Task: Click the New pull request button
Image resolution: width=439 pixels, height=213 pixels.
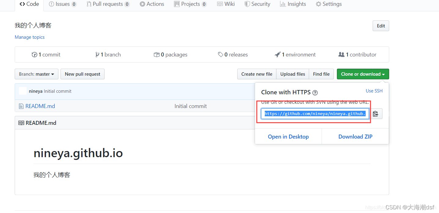Action: click(83, 74)
